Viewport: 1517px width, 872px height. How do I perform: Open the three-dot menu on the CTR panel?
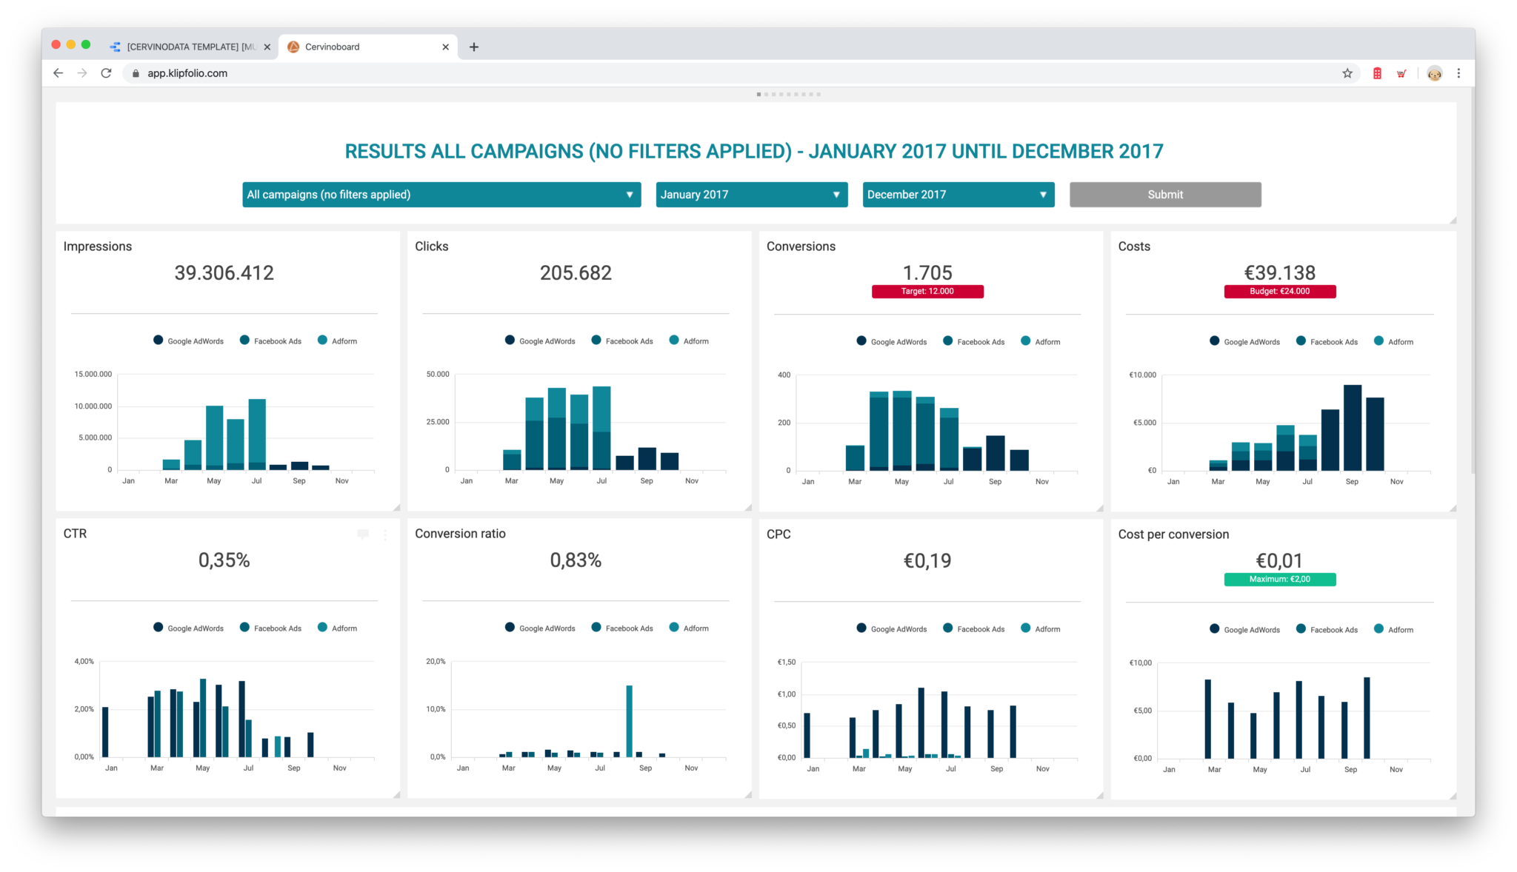[384, 534]
